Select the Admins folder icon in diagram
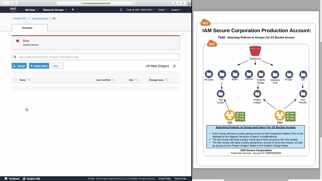 249,74
